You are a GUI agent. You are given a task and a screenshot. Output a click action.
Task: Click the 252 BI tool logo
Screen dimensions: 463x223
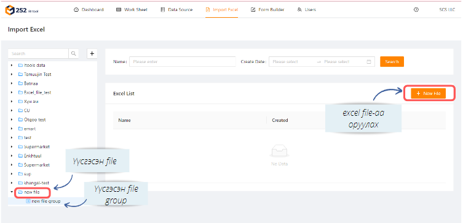click(22, 10)
